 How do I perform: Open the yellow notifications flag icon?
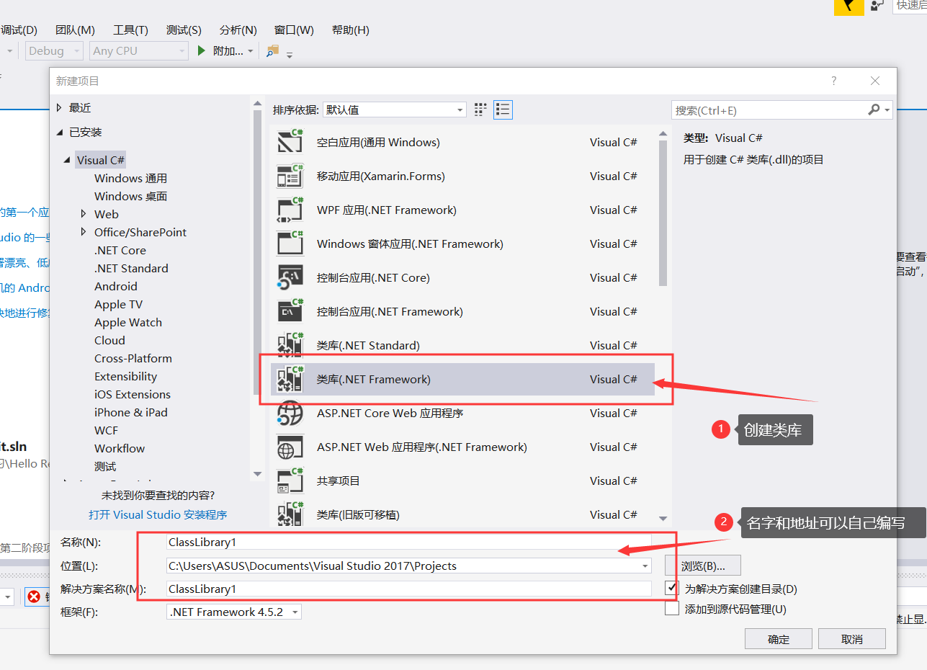pos(849,6)
